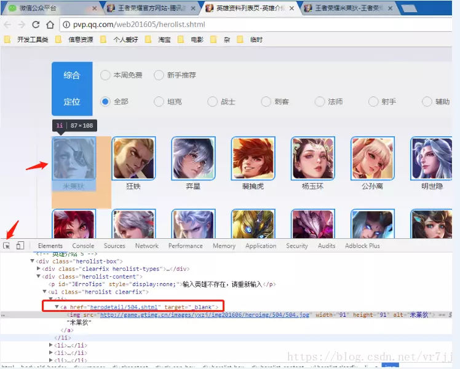Activate the DevTools element inspector icon
Image resolution: width=460 pixels, height=369 pixels.
click(x=6, y=246)
